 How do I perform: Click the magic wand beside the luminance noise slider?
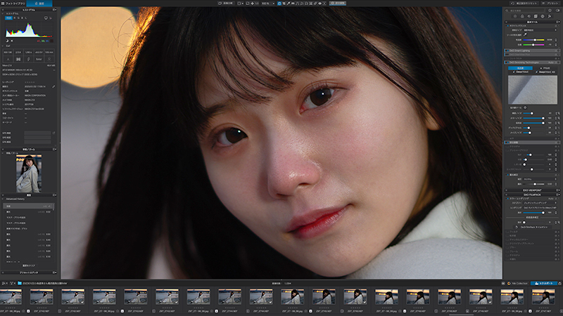coord(559,114)
